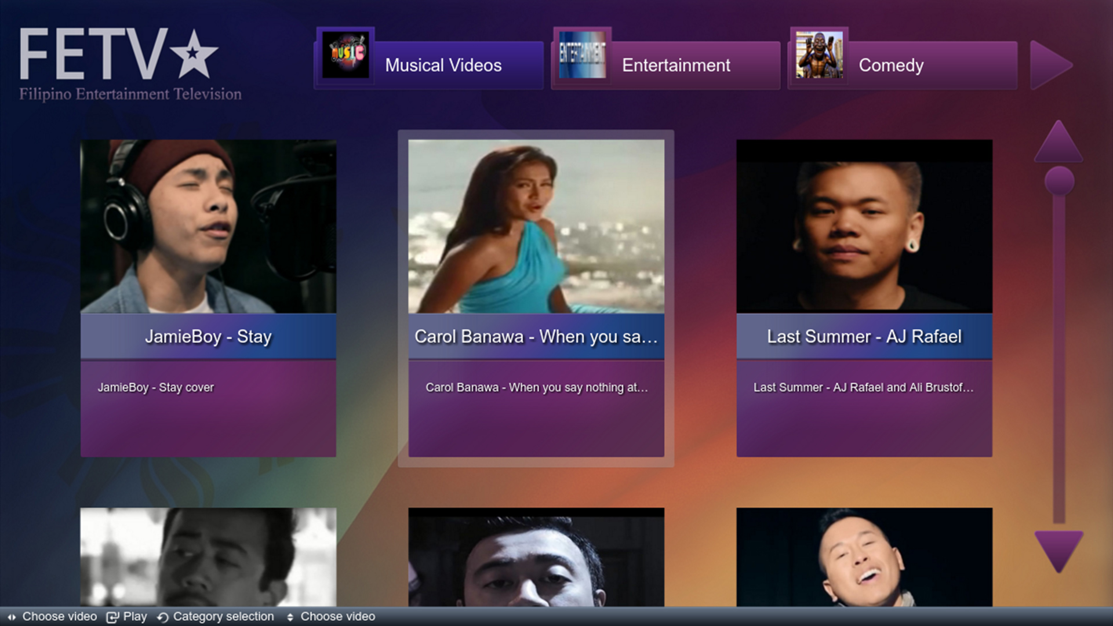This screenshot has width=1113, height=626.
Task: Select the Musical Videos tab
Action: [x=443, y=65]
